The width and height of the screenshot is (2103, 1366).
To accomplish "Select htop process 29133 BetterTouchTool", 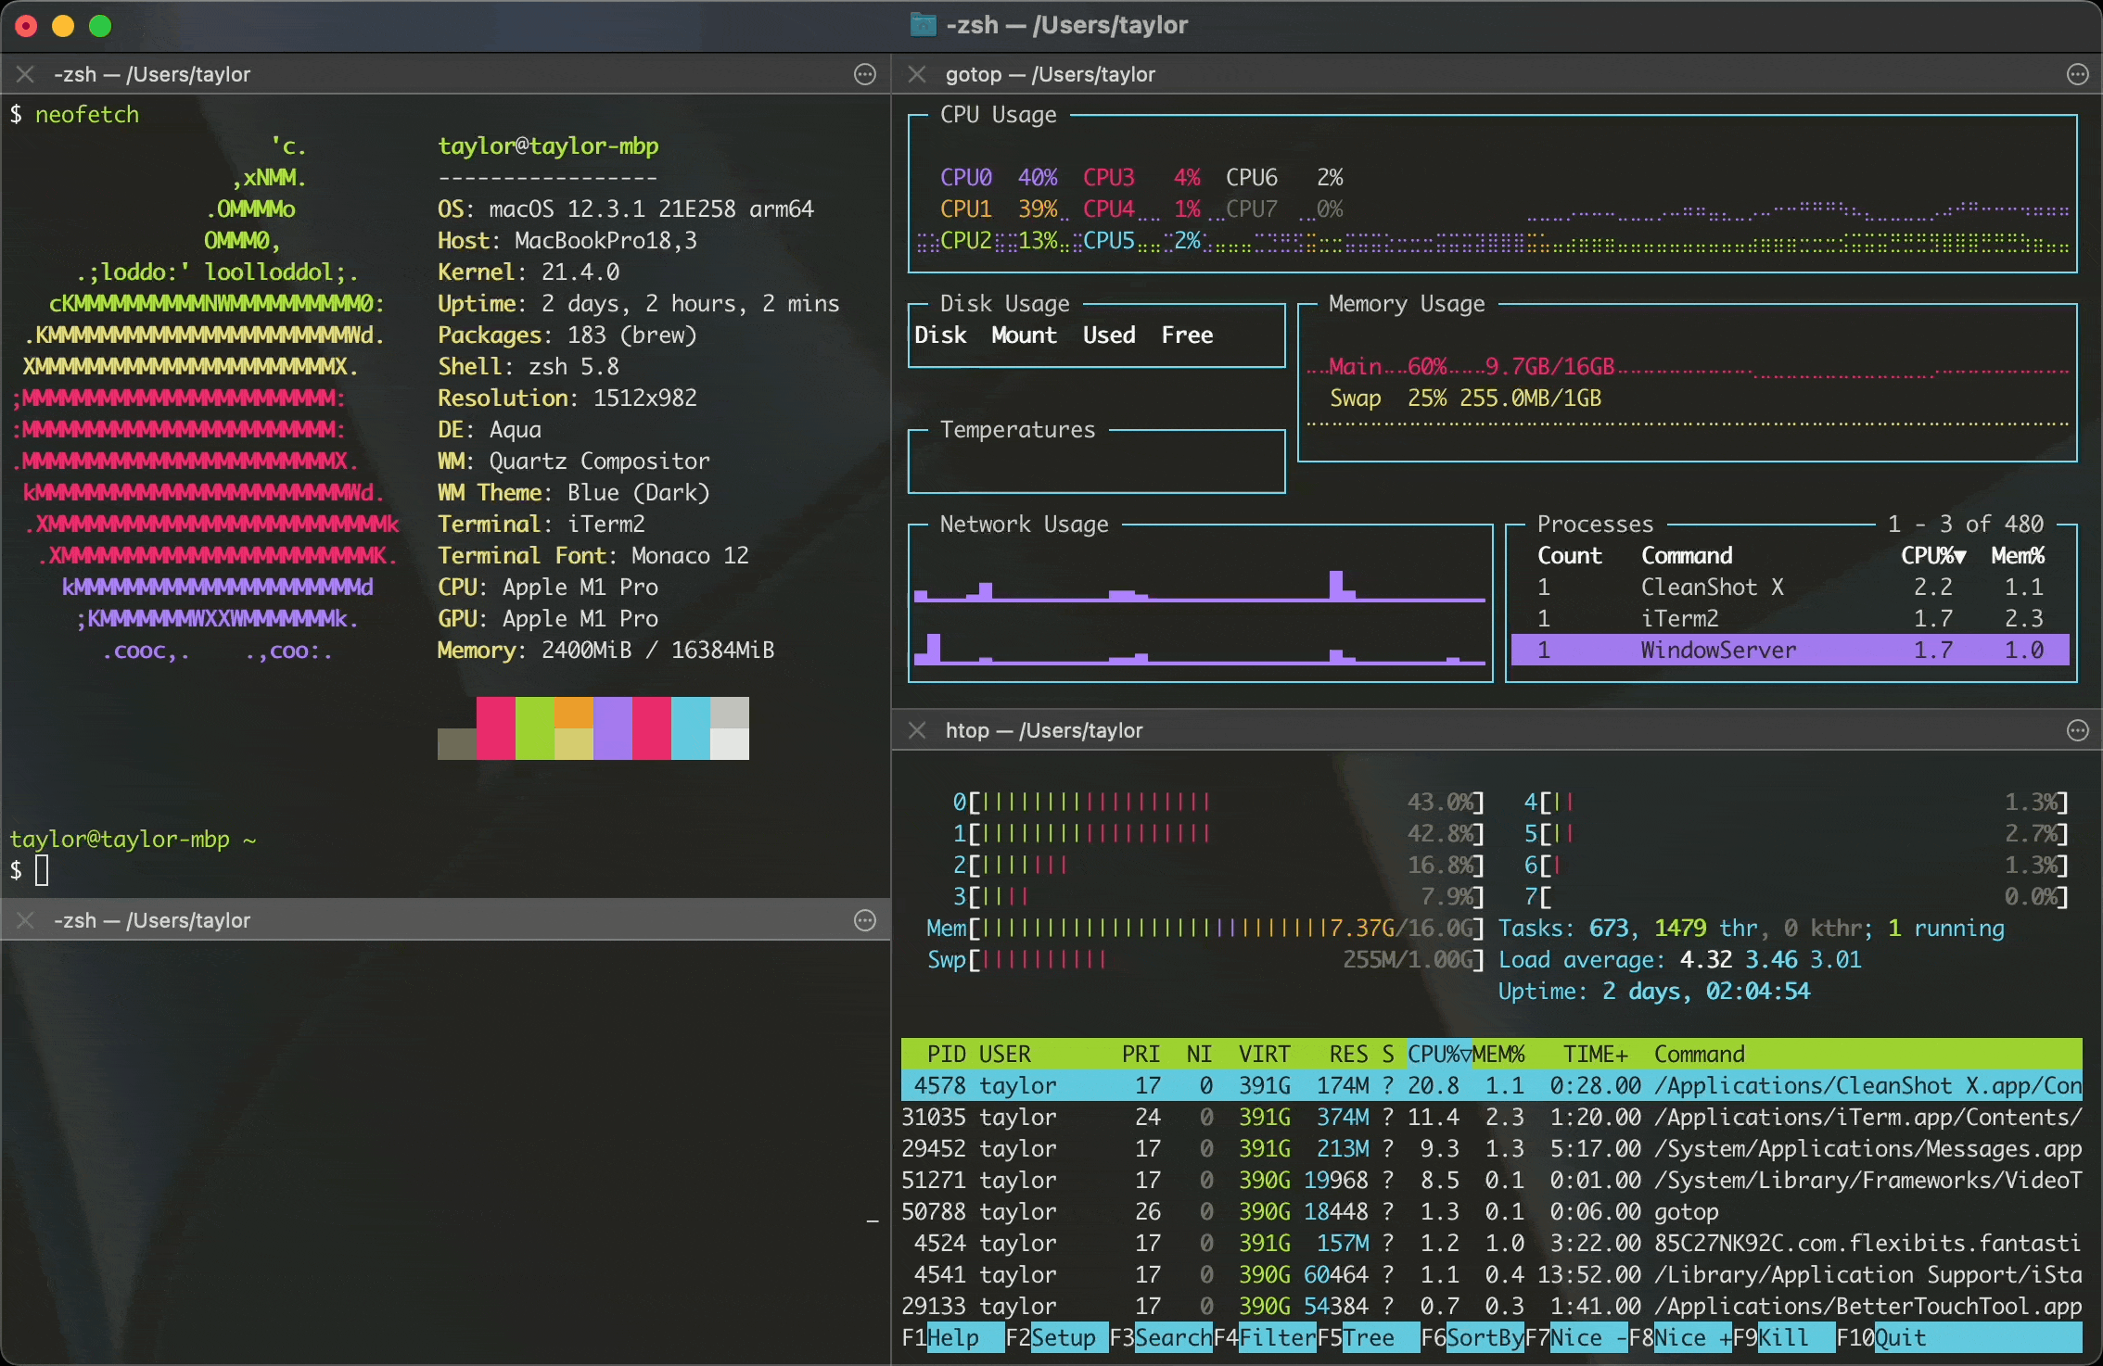I will (1492, 1306).
